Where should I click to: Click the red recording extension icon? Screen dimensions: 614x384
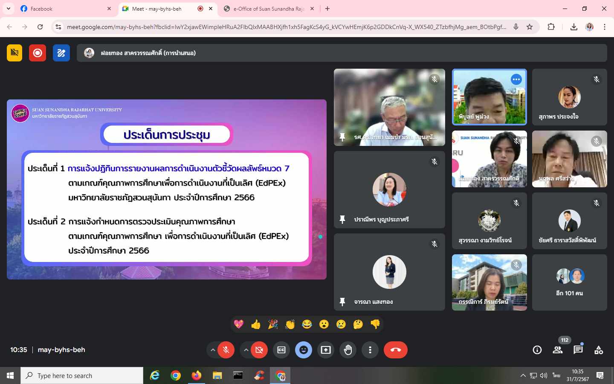point(38,53)
